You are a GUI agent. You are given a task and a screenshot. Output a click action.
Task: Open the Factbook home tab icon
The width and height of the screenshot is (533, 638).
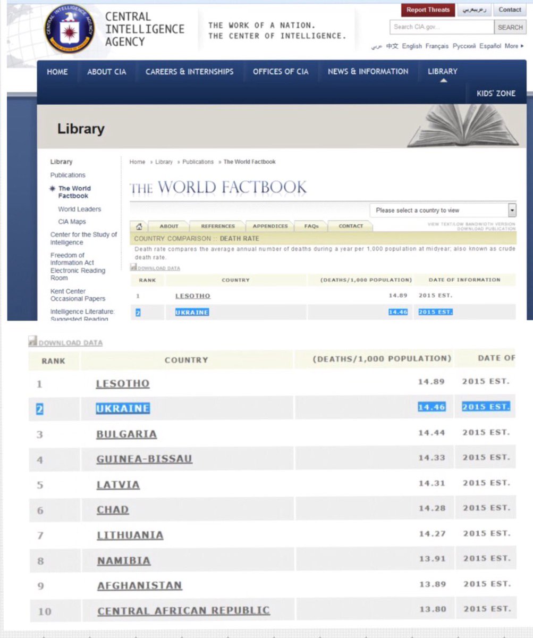[x=139, y=225]
